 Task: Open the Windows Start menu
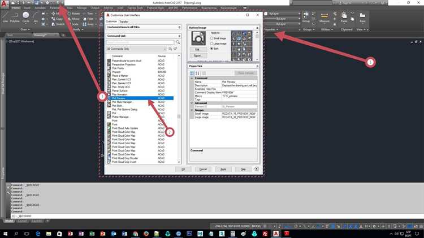pos(5,233)
